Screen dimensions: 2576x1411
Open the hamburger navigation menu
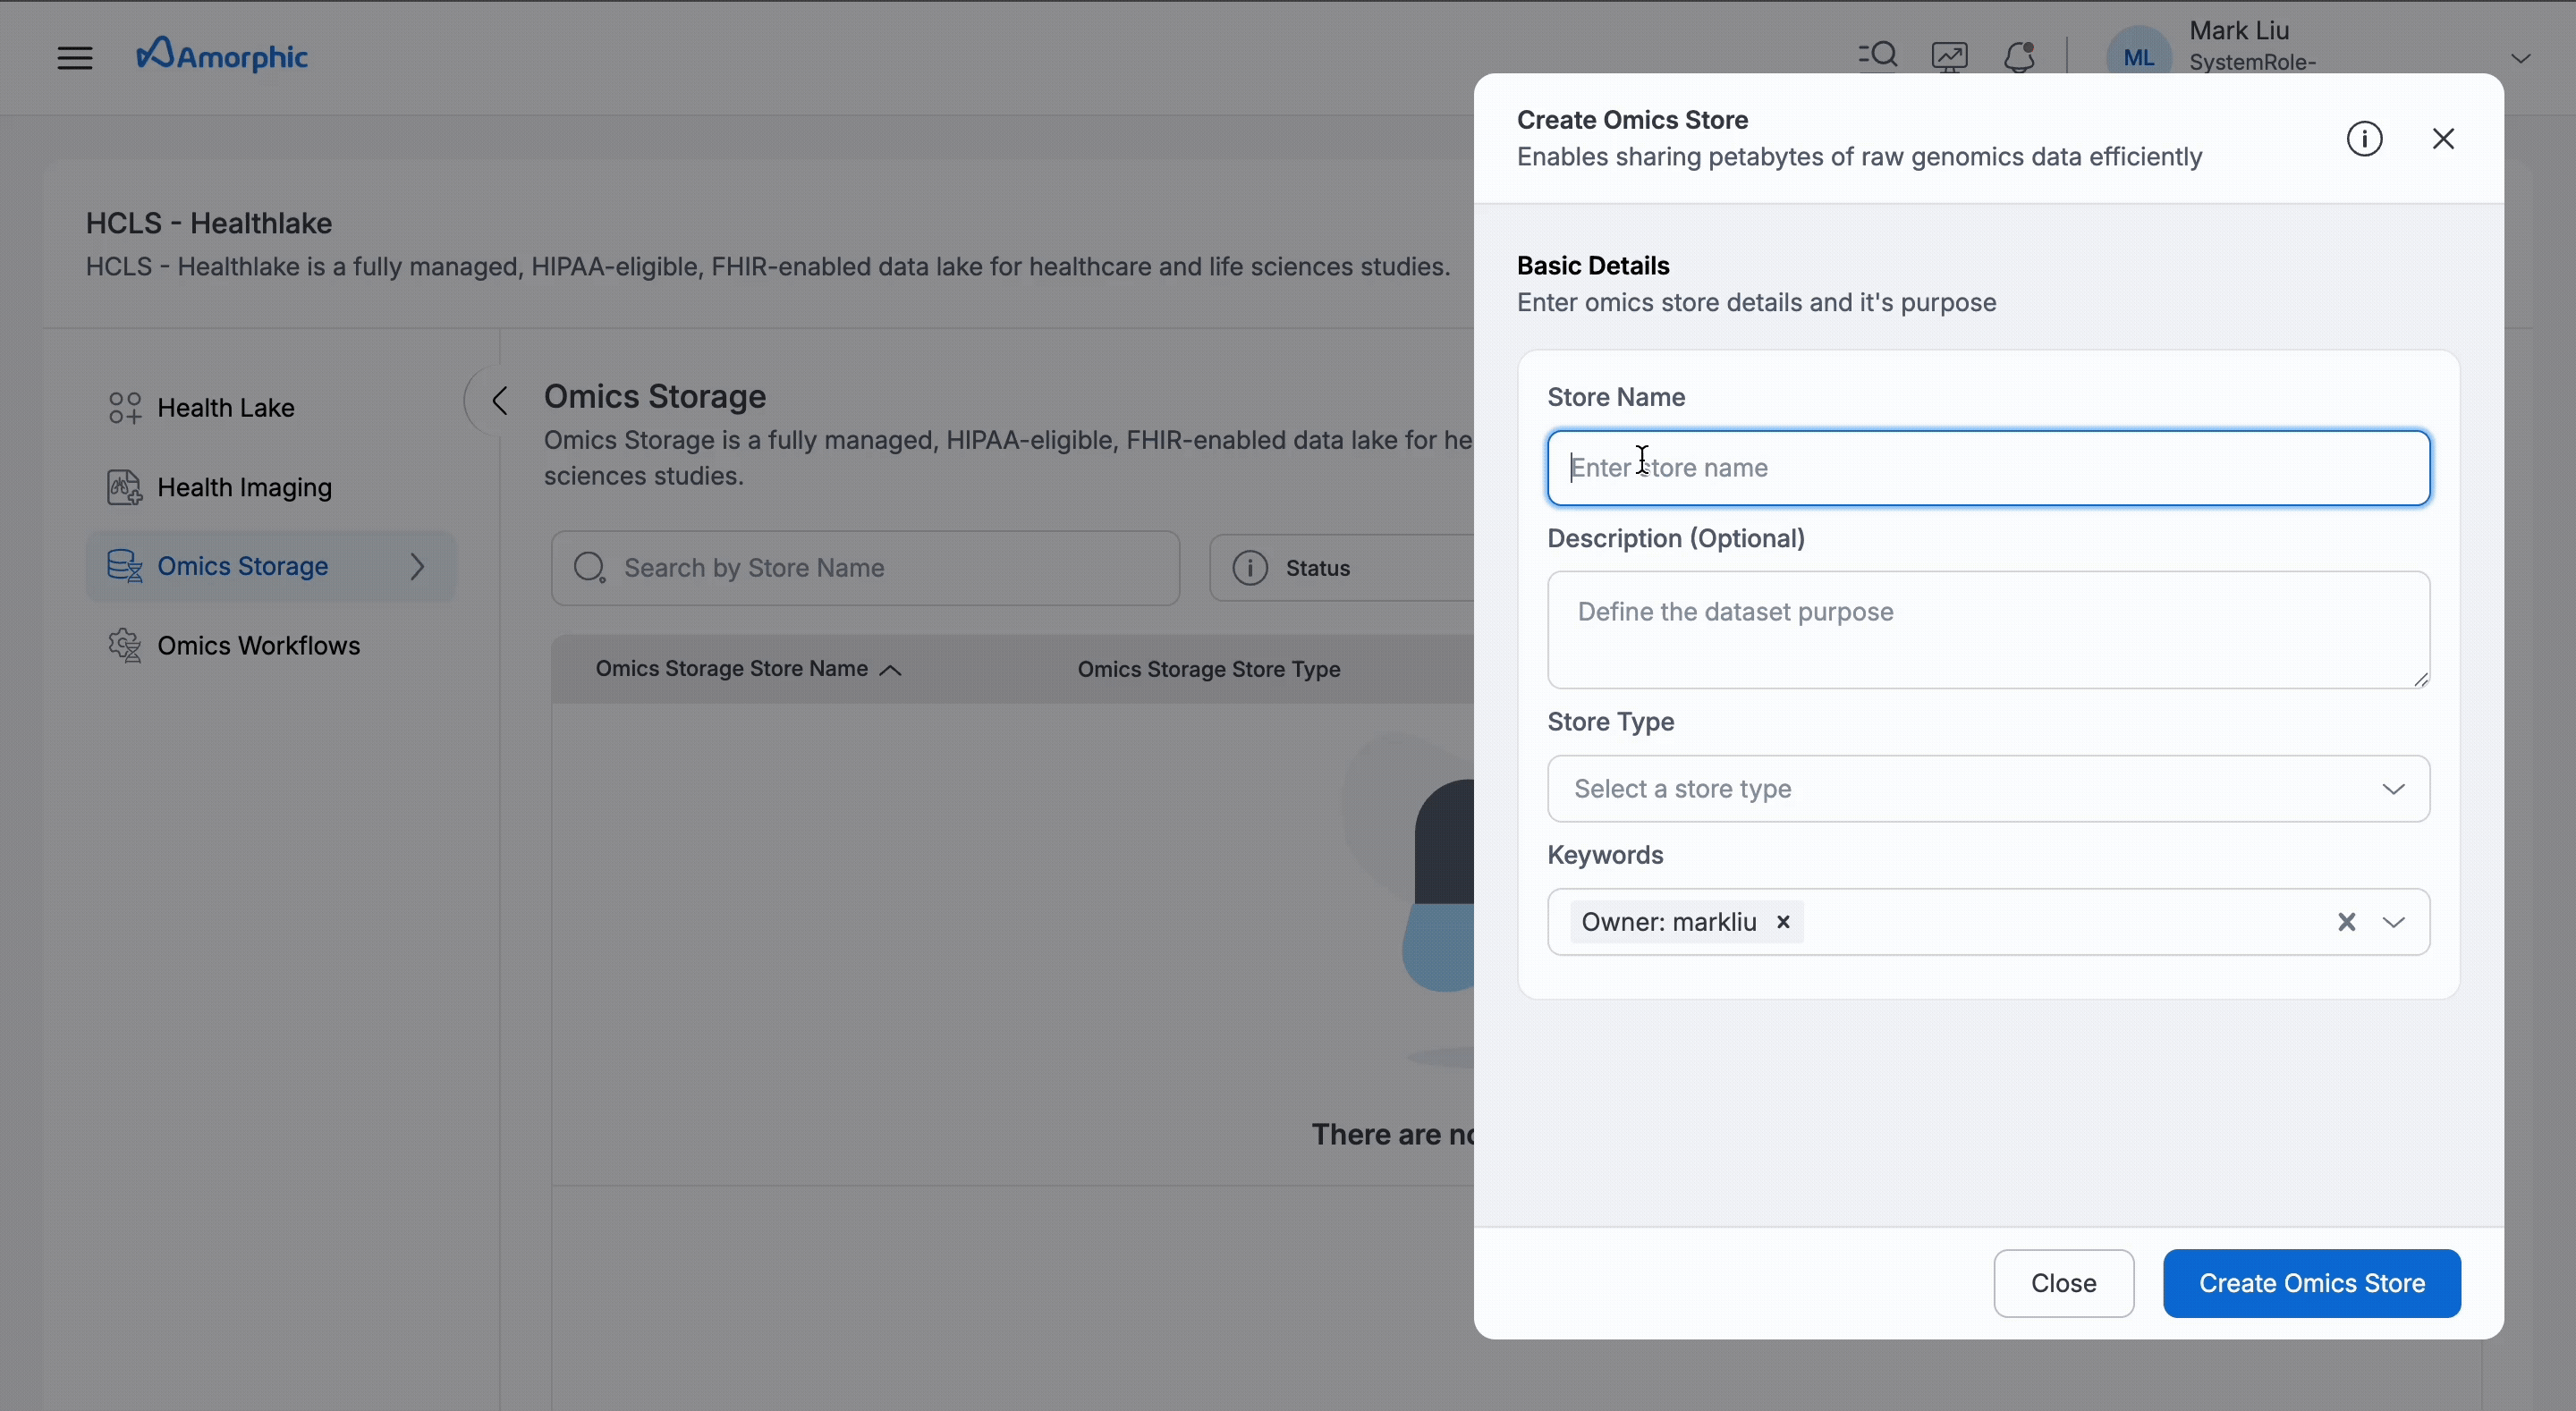[x=75, y=58]
